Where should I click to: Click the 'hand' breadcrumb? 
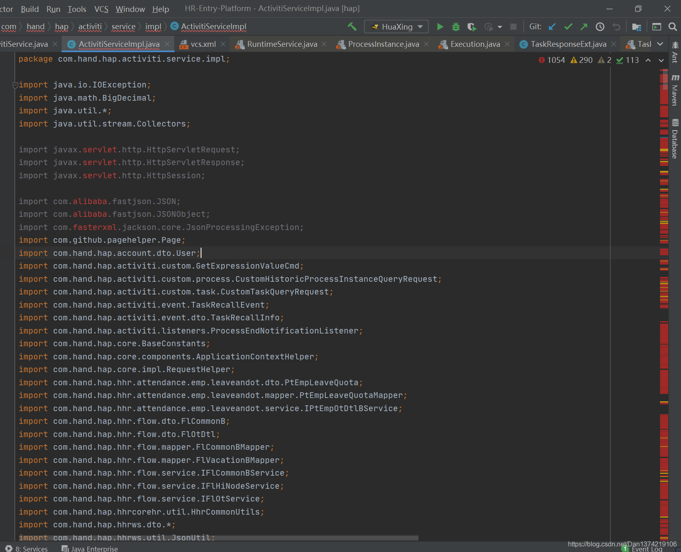35,27
